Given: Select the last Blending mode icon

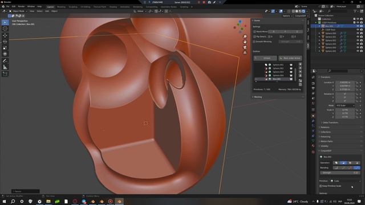Looking at the screenshot, I should point(357,168).
